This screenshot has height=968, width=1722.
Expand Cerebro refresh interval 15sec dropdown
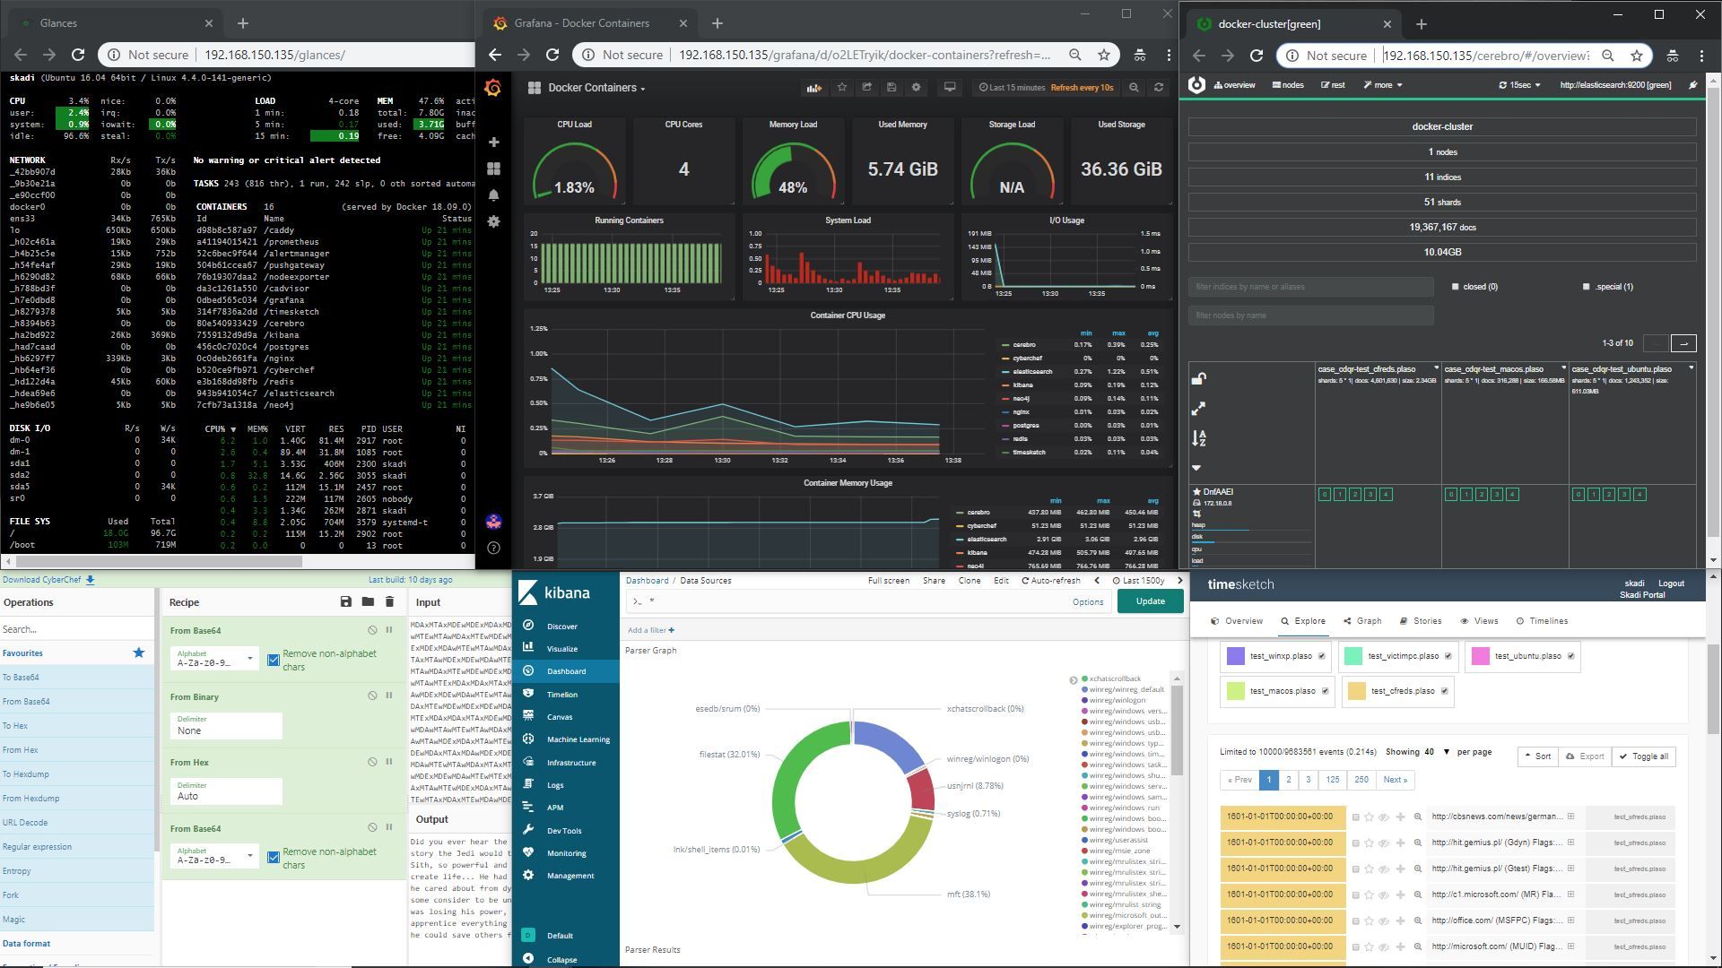click(1519, 85)
